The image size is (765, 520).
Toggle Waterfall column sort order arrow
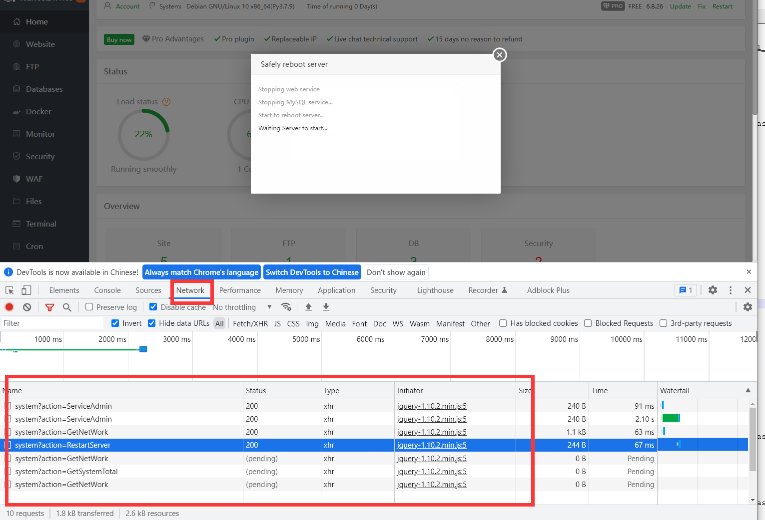coord(748,390)
